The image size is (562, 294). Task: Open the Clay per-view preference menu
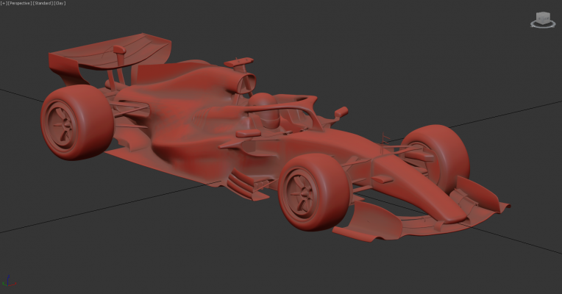point(60,3)
